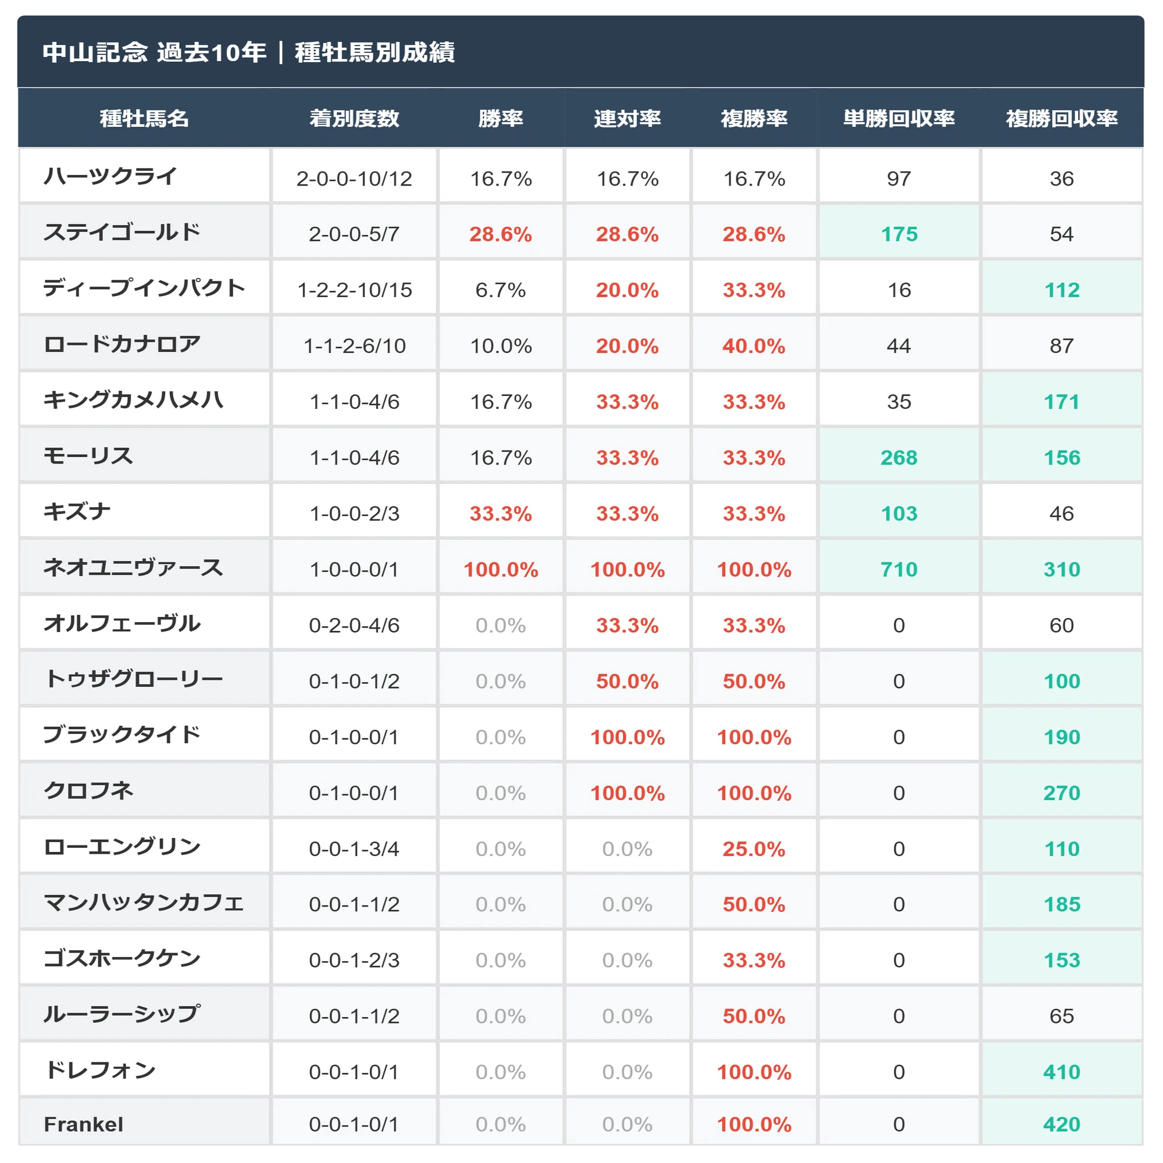Screen dimensions: 1163x1163
Task: Click the 171 place return value
Action: click(1062, 402)
